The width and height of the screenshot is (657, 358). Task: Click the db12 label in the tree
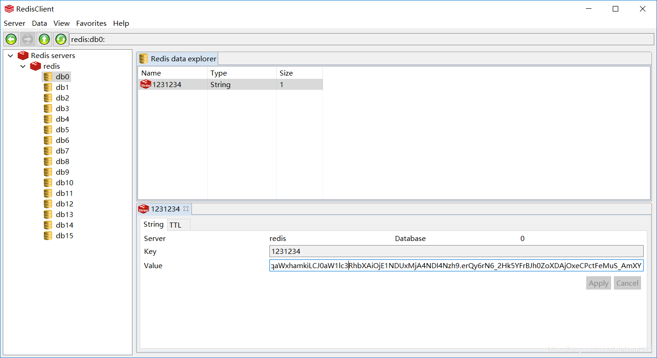(x=65, y=204)
